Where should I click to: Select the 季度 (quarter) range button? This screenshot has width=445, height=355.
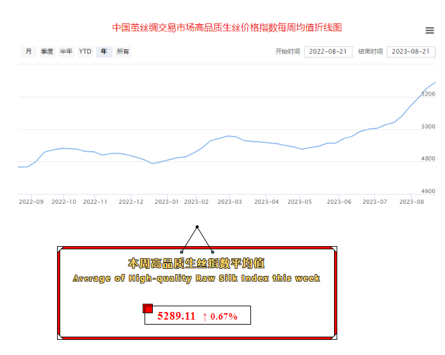(47, 52)
